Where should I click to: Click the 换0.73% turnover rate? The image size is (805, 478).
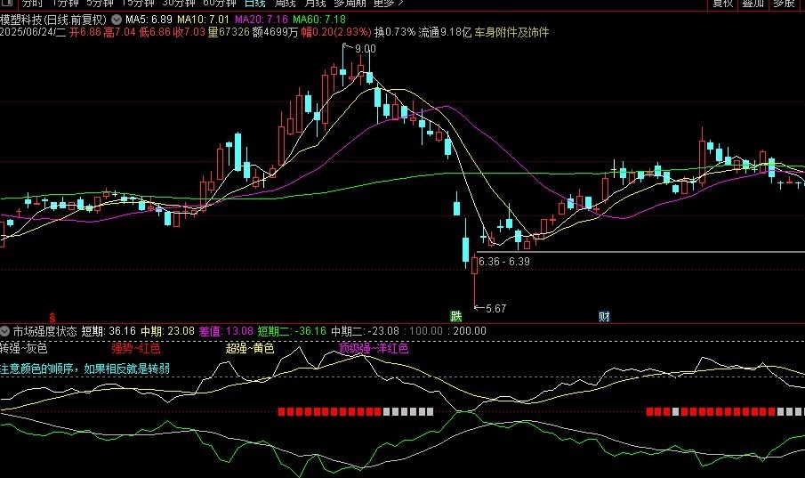395,32
